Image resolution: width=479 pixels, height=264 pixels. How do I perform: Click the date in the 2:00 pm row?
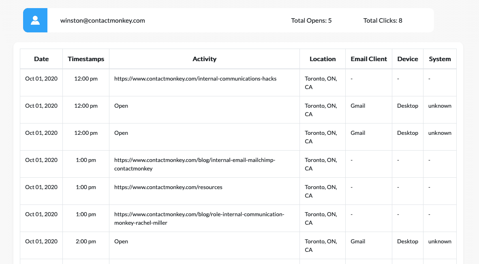point(41,241)
